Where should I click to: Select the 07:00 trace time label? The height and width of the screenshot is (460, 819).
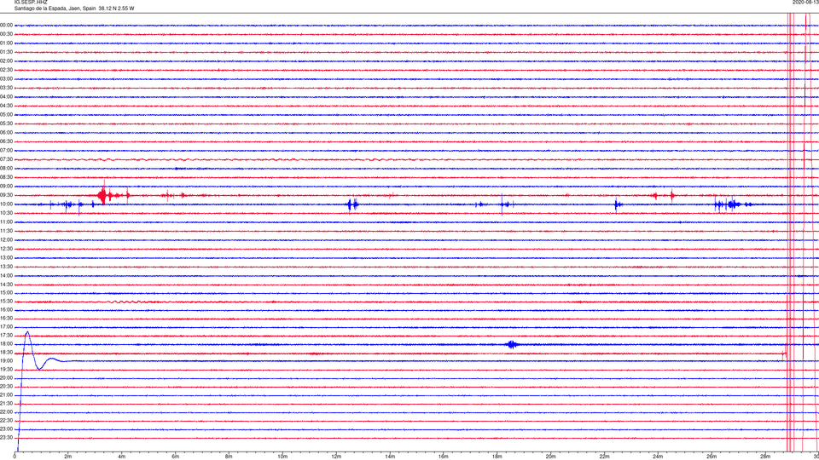pos(6,151)
